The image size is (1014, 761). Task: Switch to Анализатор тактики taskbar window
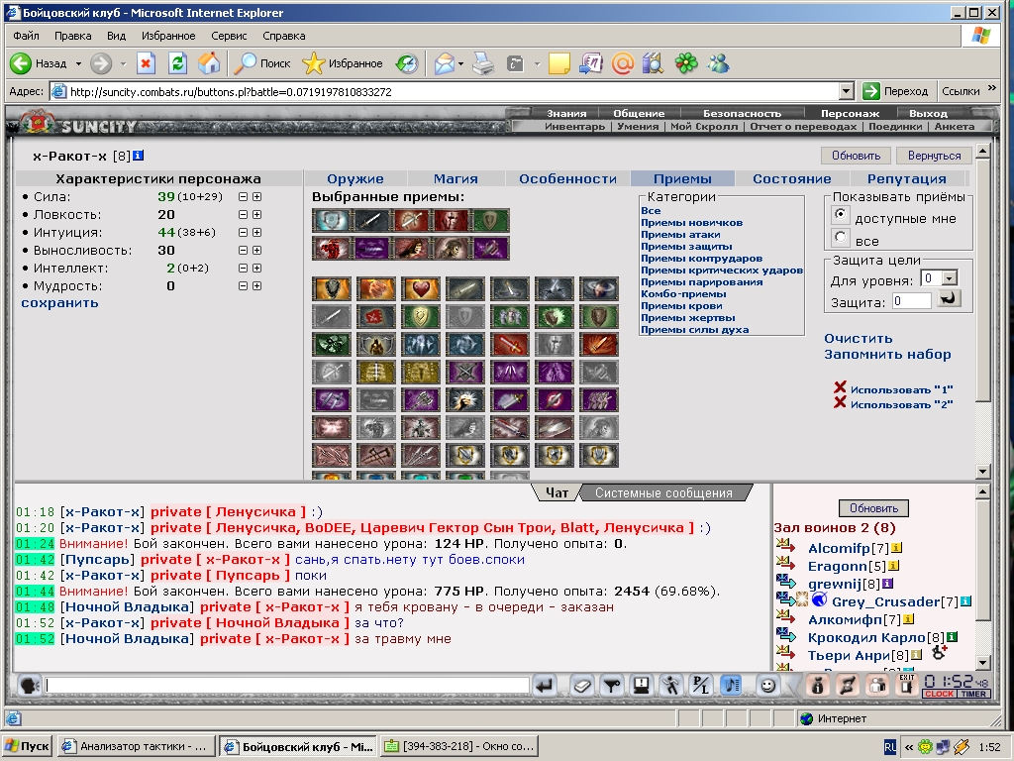136,747
